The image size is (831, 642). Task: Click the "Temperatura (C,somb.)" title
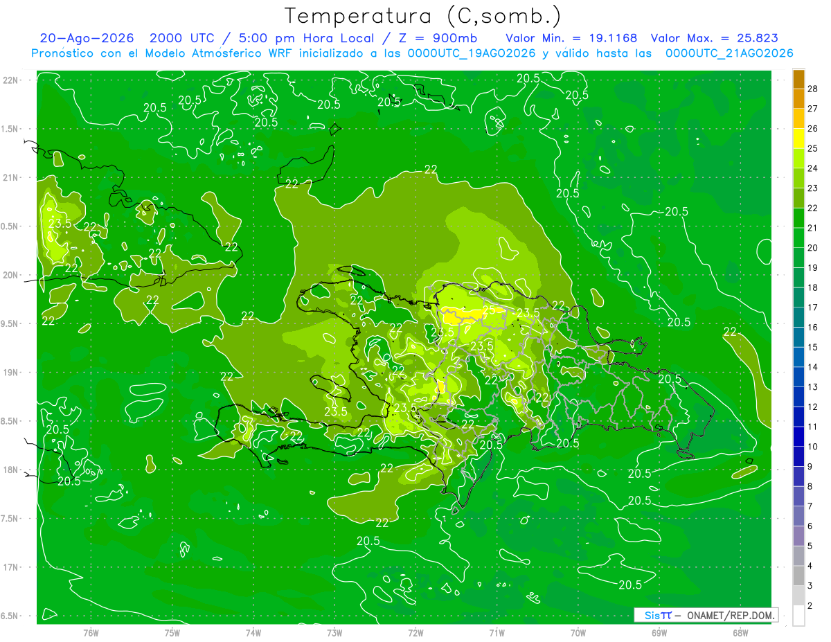[x=423, y=17]
